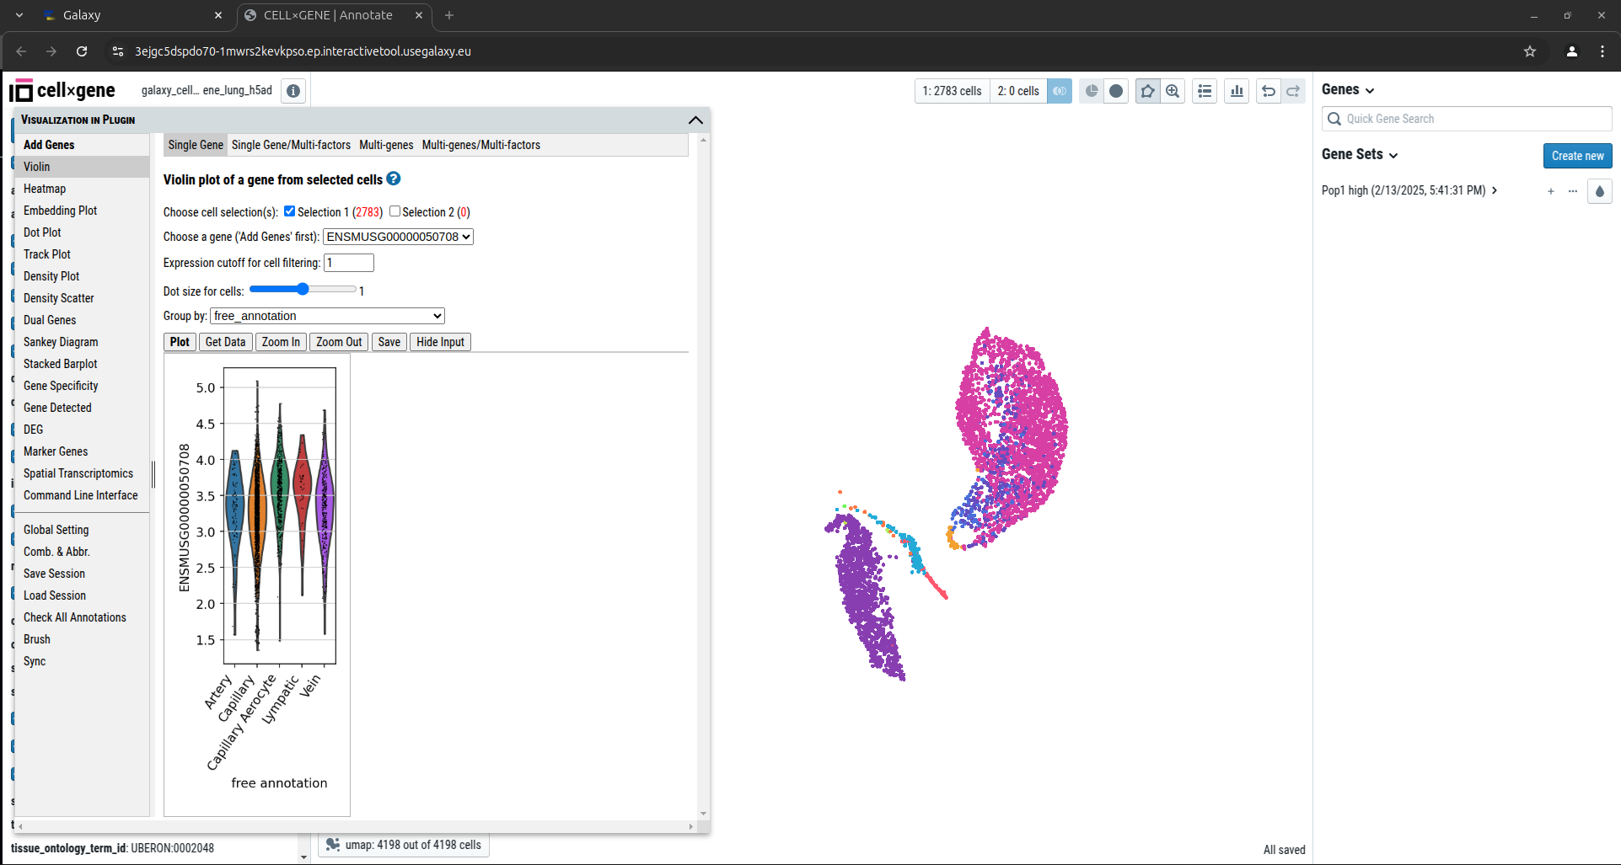Open Global Setting in the sidebar
This screenshot has width=1621, height=865.
click(x=56, y=530)
